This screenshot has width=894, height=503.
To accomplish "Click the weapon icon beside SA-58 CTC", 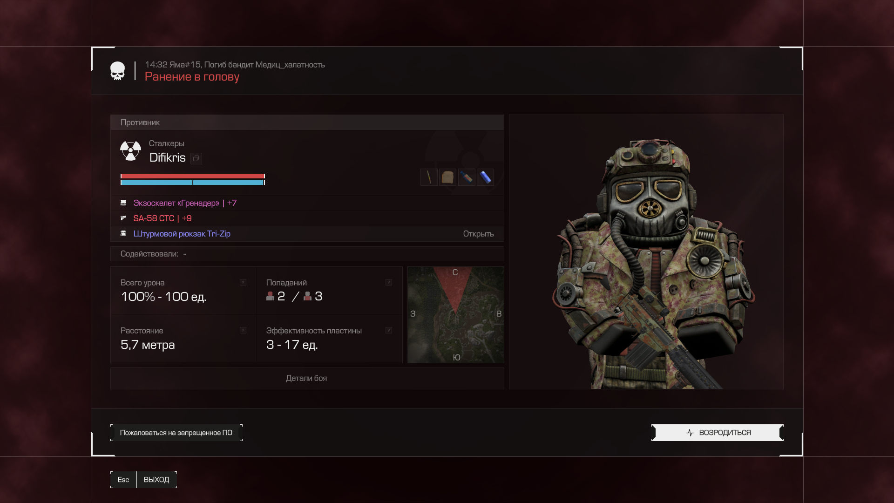I will tap(123, 218).
